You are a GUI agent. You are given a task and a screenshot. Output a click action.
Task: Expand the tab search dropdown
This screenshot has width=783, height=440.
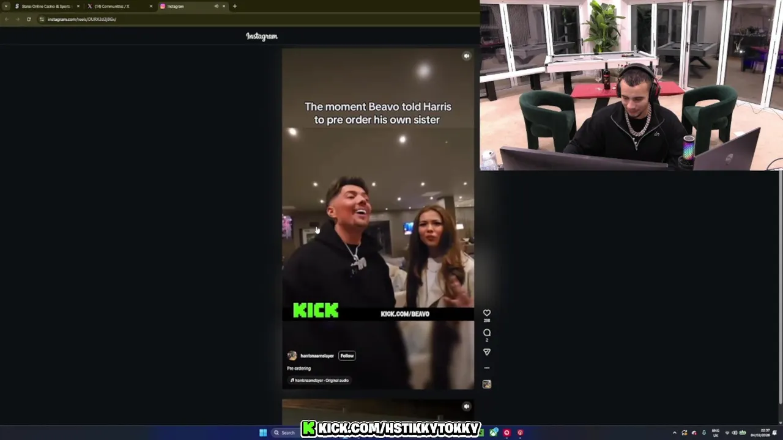(x=6, y=6)
